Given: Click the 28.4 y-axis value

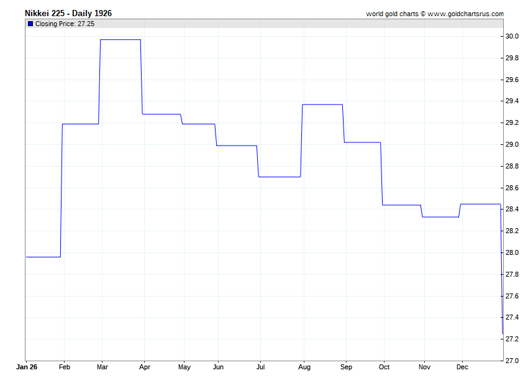Looking at the screenshot, I should 512,210.
